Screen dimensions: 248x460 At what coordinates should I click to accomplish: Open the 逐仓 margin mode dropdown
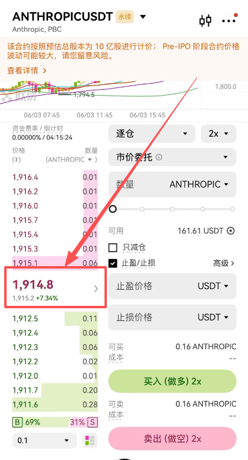[x=151, y=134]
